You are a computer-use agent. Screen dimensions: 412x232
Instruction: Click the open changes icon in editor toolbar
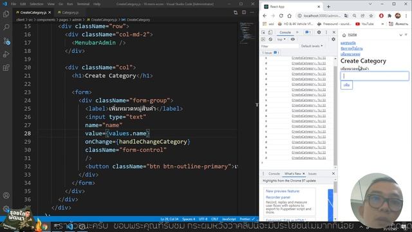coord(236,12)
